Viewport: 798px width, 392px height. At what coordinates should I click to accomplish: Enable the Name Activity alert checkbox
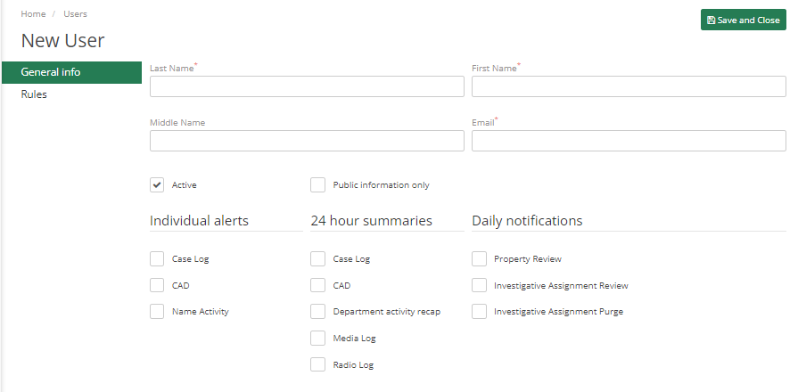click(157, 312)
